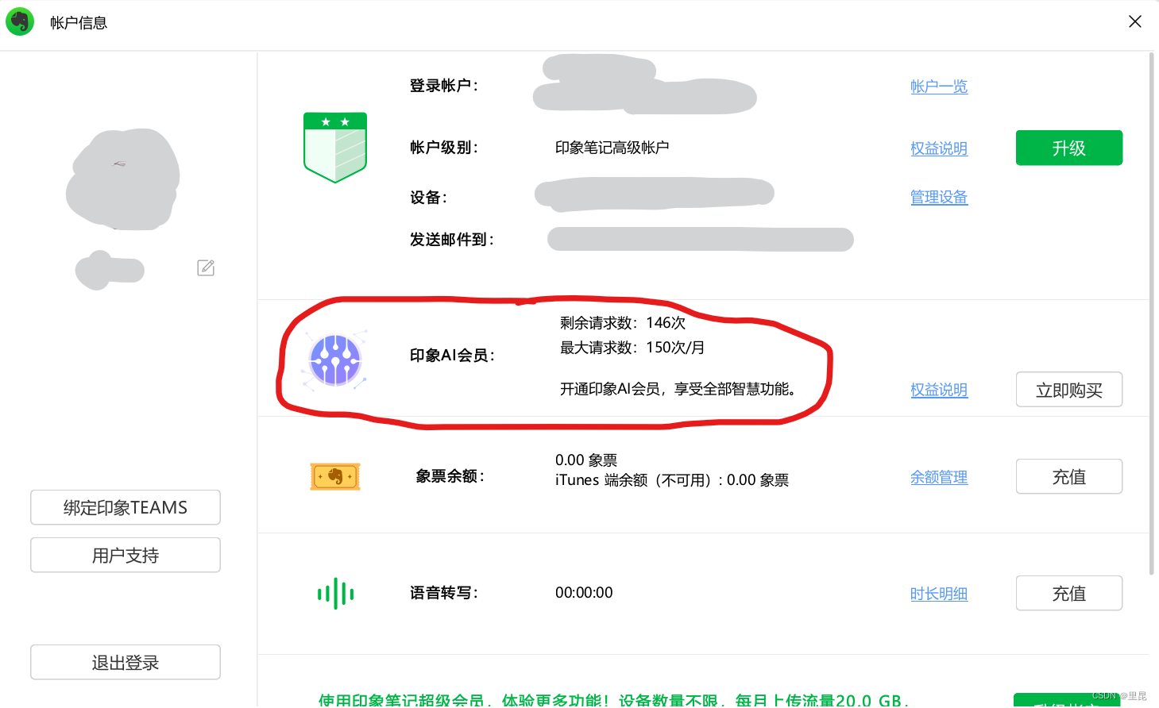Click the 00:00:00 transcription duration value
1159x708 pixels.
pos(584,593)
